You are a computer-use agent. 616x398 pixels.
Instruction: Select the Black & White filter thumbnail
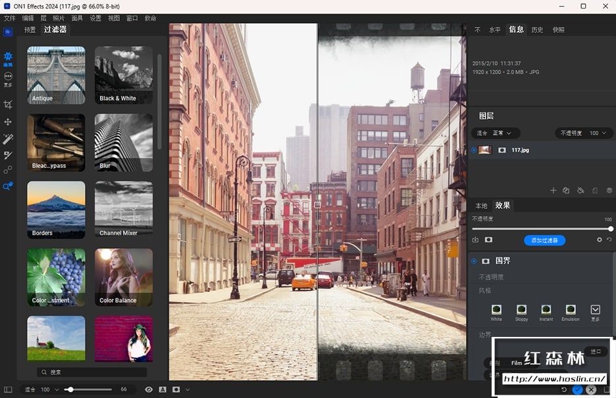pyautogui.click(x=124, y=75)
